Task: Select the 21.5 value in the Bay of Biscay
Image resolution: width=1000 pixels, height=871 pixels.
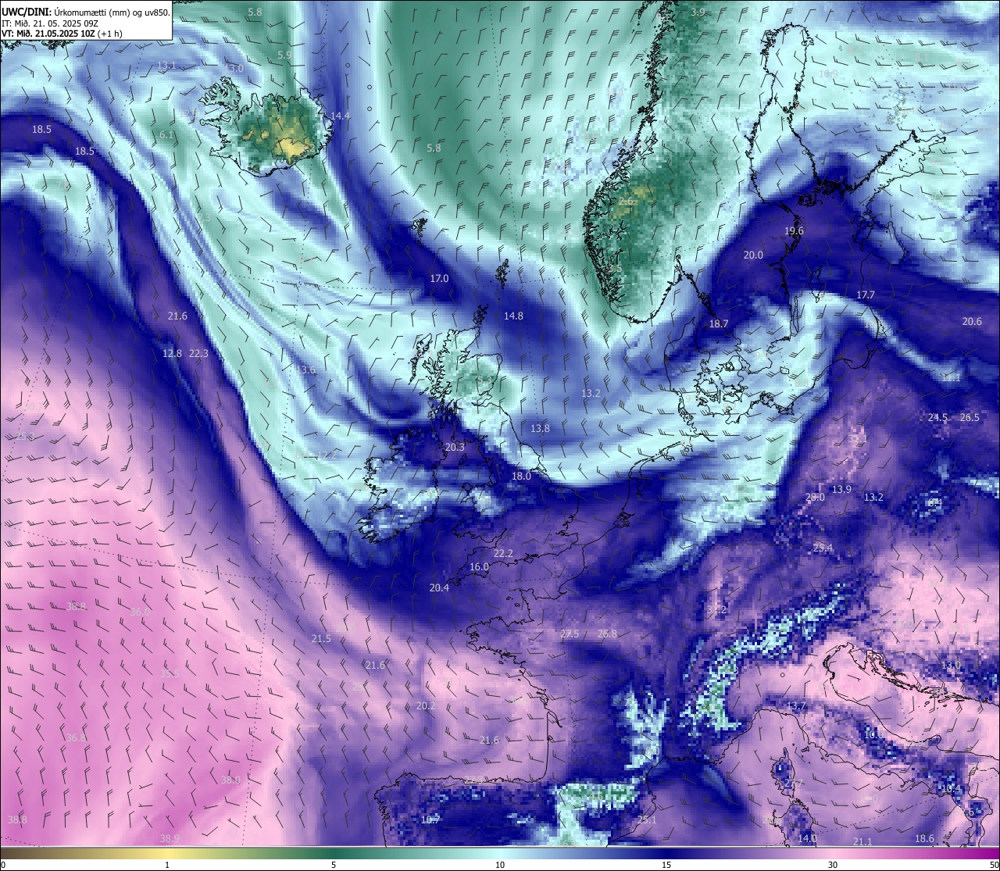Action: (x=321, y=638)
